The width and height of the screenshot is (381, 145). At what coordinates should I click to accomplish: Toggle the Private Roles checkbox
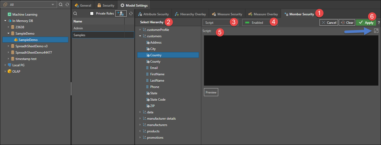[x=92, y=13]
